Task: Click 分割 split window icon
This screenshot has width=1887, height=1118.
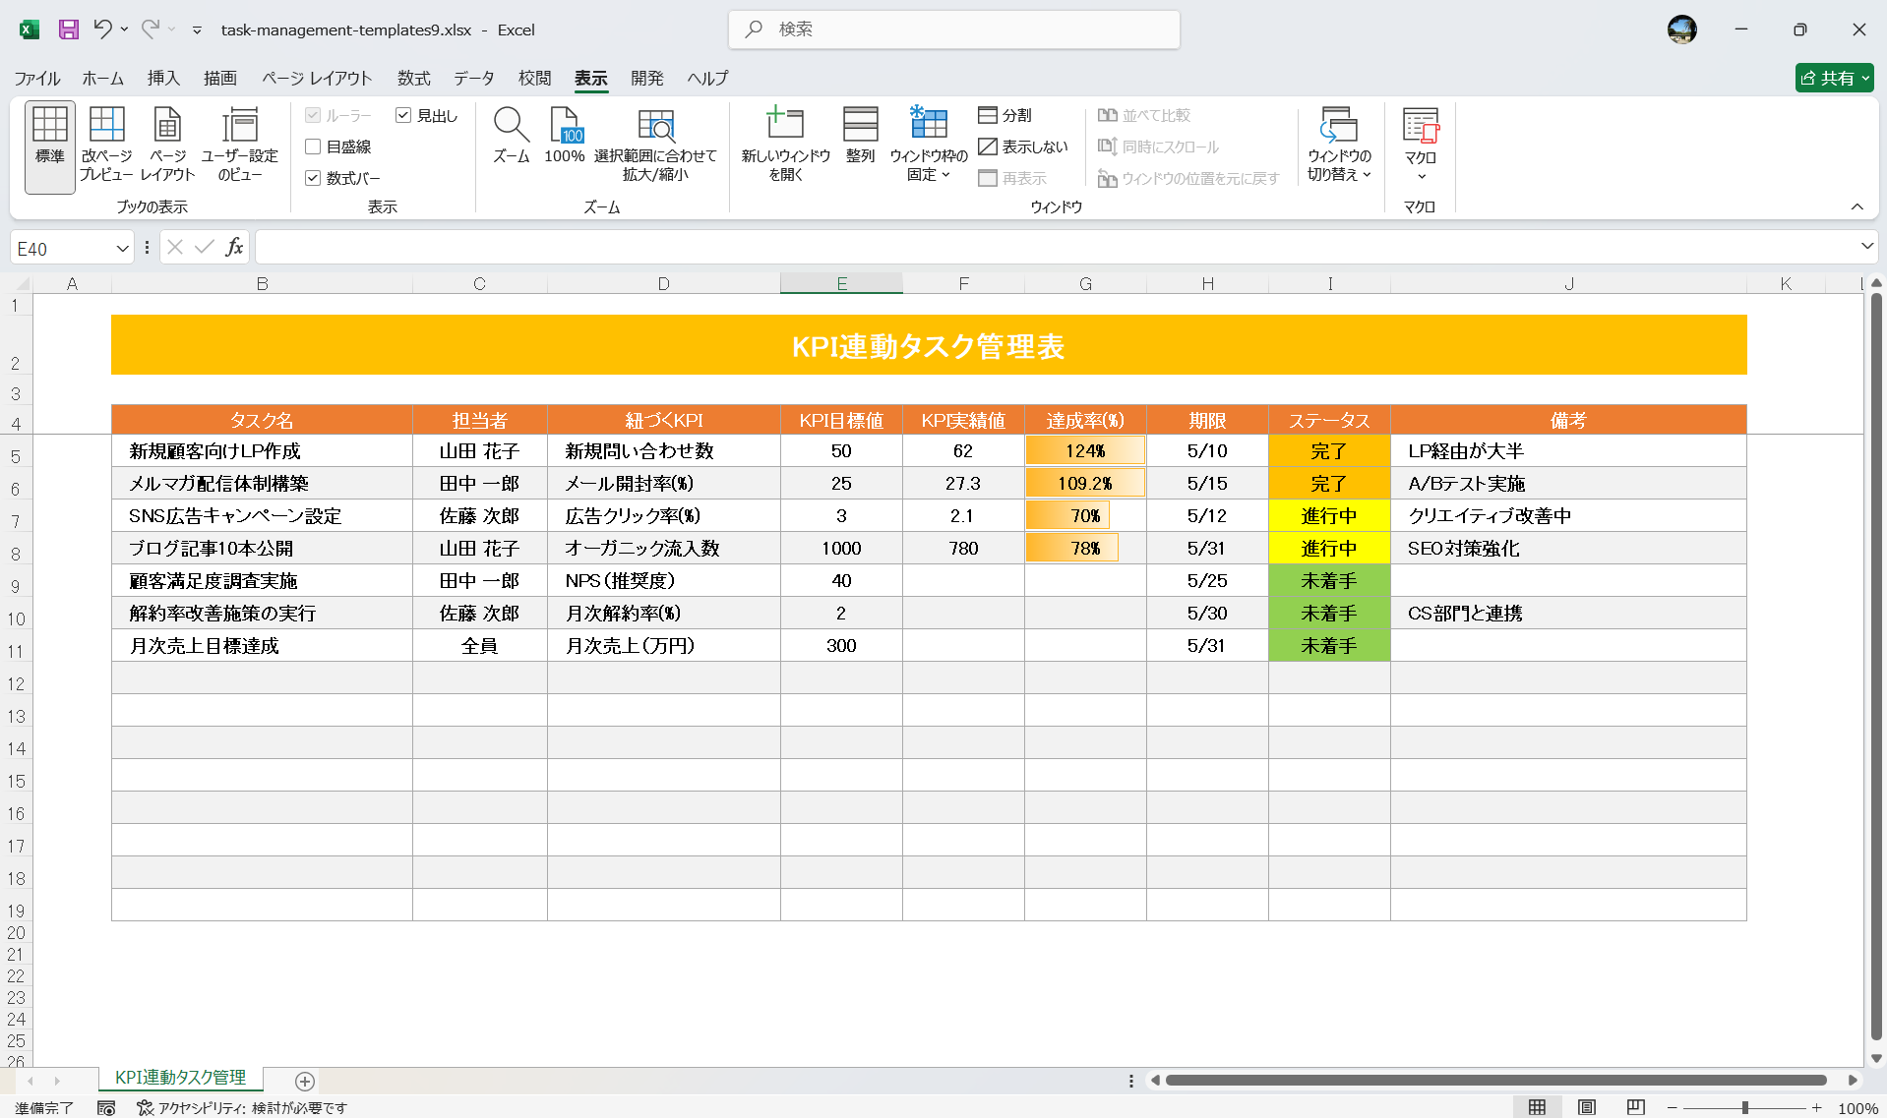Action: tap(1004, 115)
